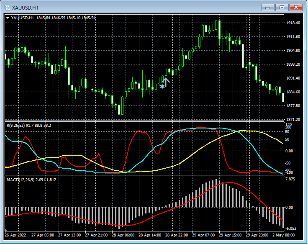The width and height of the screenshot is (308, 244).
Task: Click the 26 Apr 2022 date axis label
Action: pos(15,235)
